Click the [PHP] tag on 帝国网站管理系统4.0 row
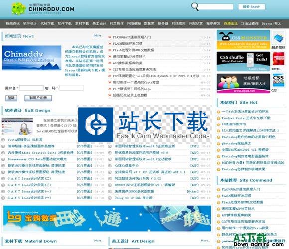The width and height of the screenshot is (289, 249). [194, 146]
